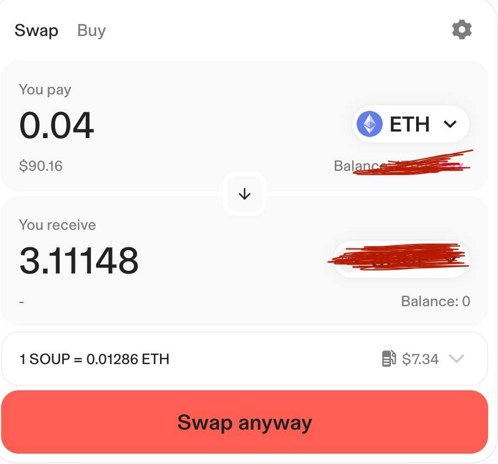
Task: Focus the 3.11148 receive amount field
Action: [79, 260]
